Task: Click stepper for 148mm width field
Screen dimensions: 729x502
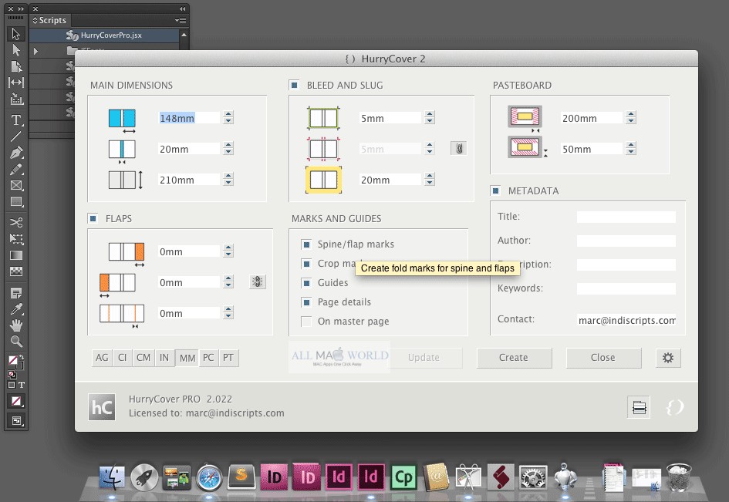Action: (228, 118)
